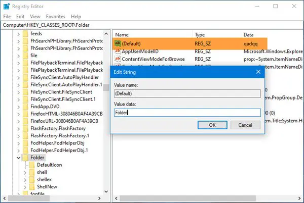The height and width of the screenshot is (203, 304).
Task: Expand the shellex subkey
Action: [x=25, y=180]
